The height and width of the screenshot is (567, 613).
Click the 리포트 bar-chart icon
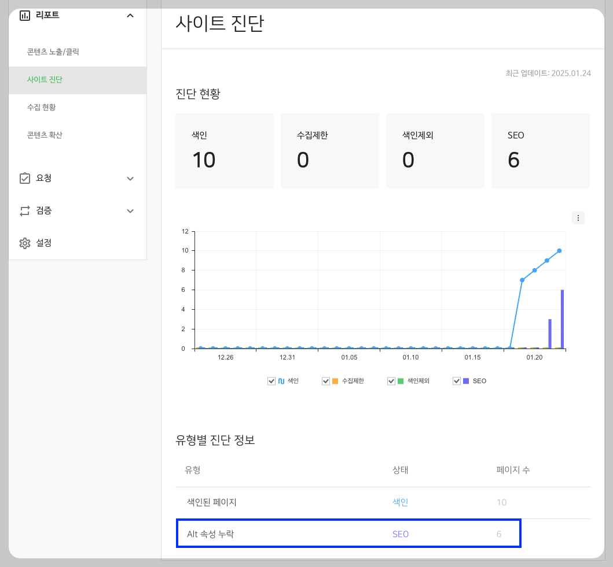pos(24,16)
